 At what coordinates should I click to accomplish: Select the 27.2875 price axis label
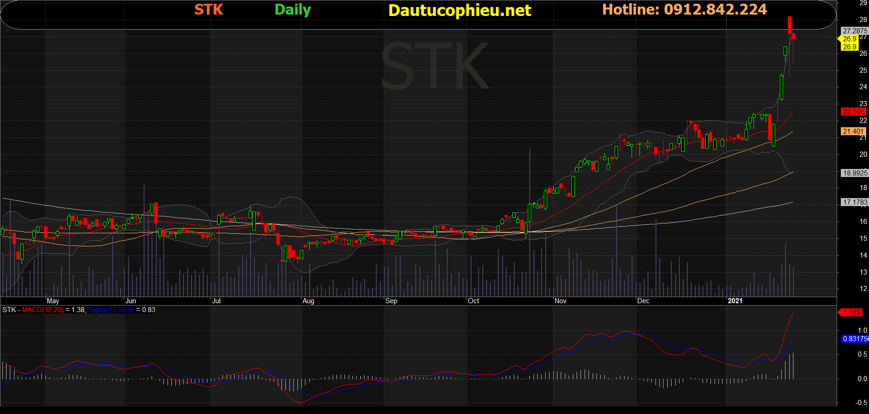(855, 31)
